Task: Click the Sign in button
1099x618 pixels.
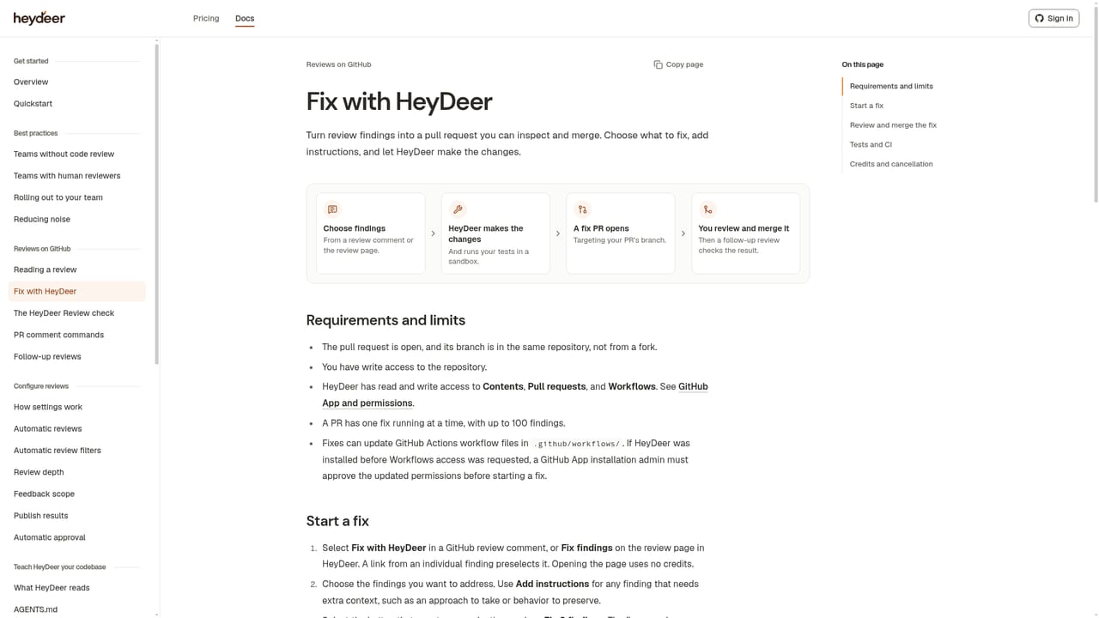Action: coord(1053,18)
